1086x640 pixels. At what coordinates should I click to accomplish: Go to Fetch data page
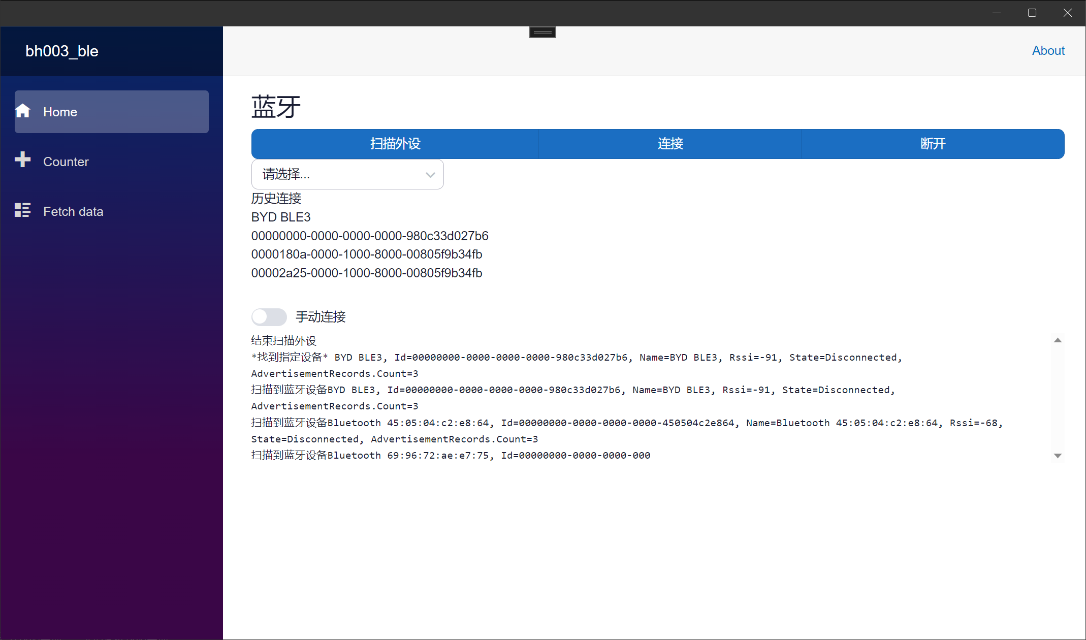[x=73, y=211]
